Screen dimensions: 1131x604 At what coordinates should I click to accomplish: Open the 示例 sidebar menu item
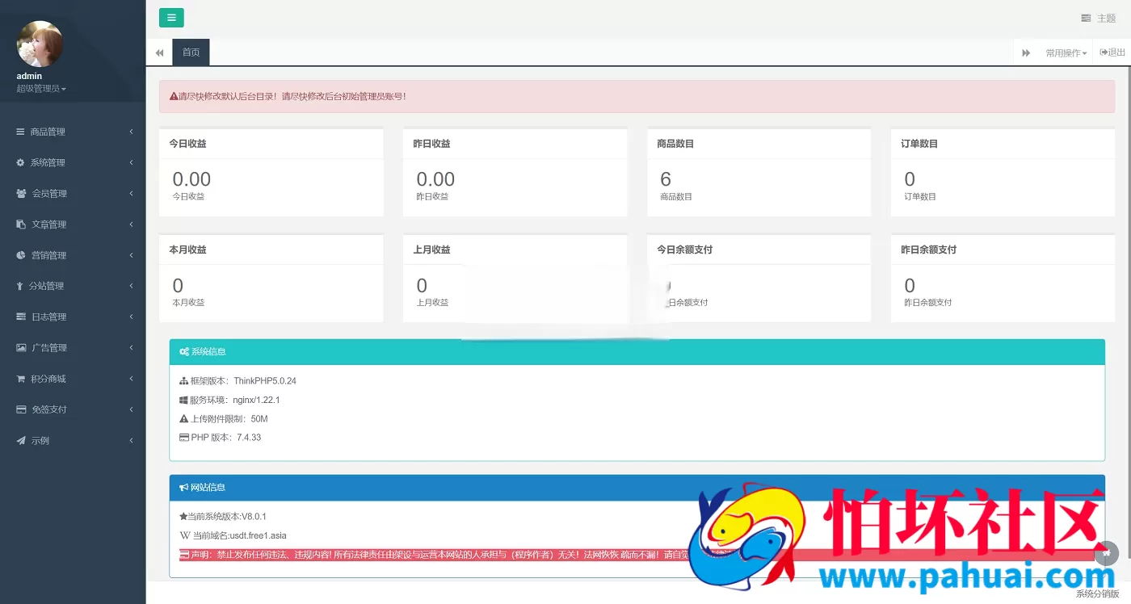coord(40,441)
